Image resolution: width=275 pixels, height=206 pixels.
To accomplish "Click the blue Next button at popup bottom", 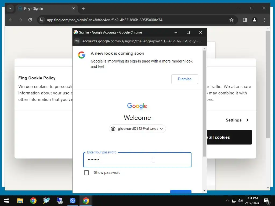I will tap(181, 192).
